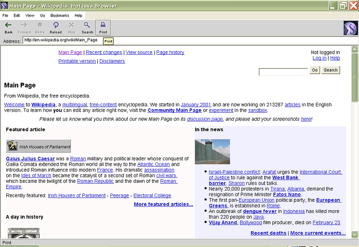Image resolution: width=359 pixels, height=247 pixels.
Task: Open the Bookmarks menu
Action: (x=60, y=15)
